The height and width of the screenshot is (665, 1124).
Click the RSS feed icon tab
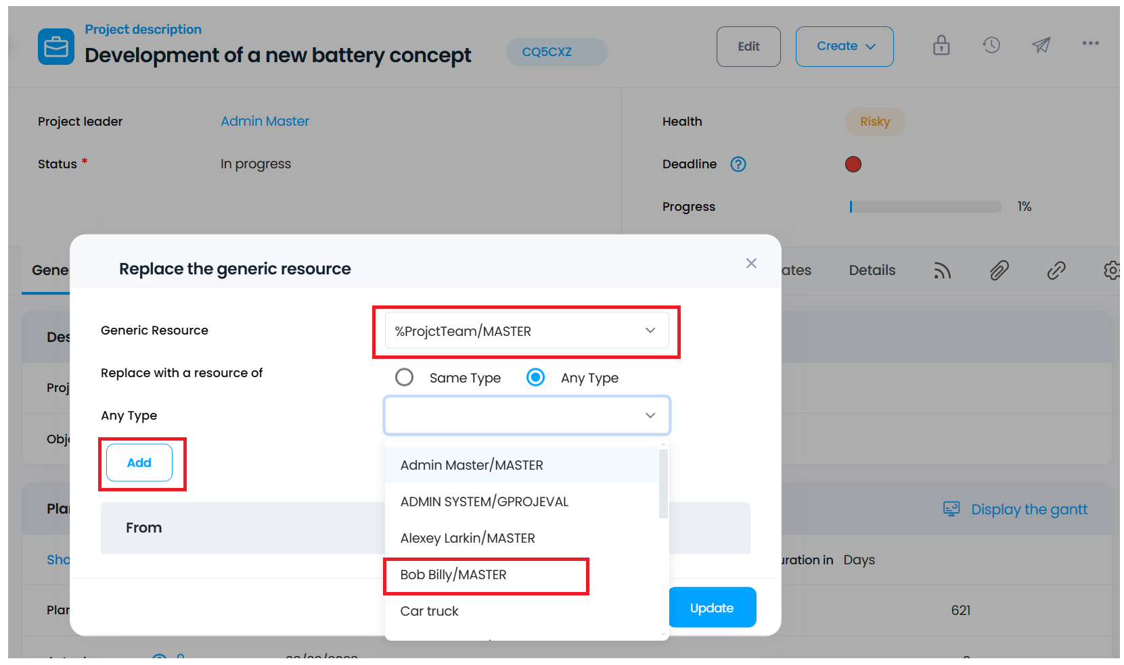point(943,270)
